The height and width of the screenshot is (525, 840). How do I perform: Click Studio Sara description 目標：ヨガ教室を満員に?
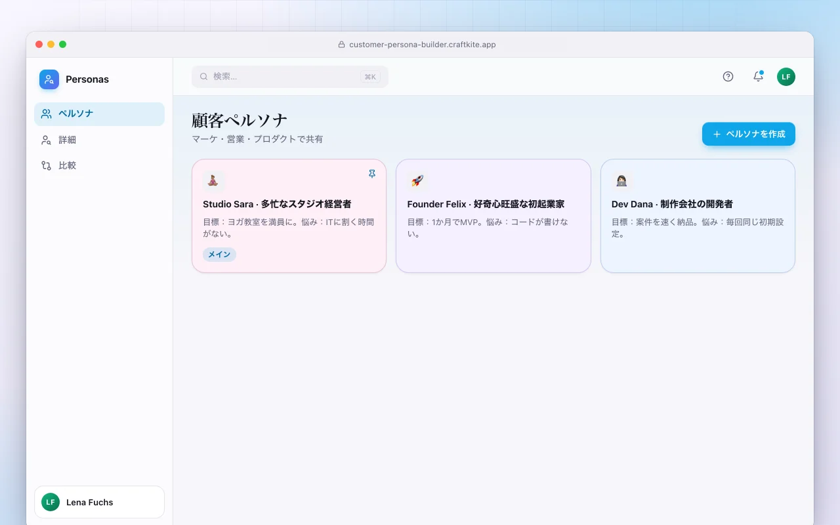289,228
